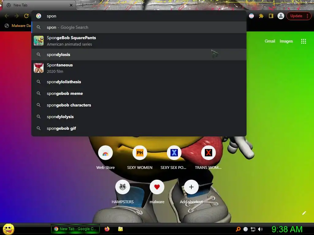Viewport: 314px width, 235px height.
Task: Open the blue X shortcut tile
Action: [x=174, y=153]
